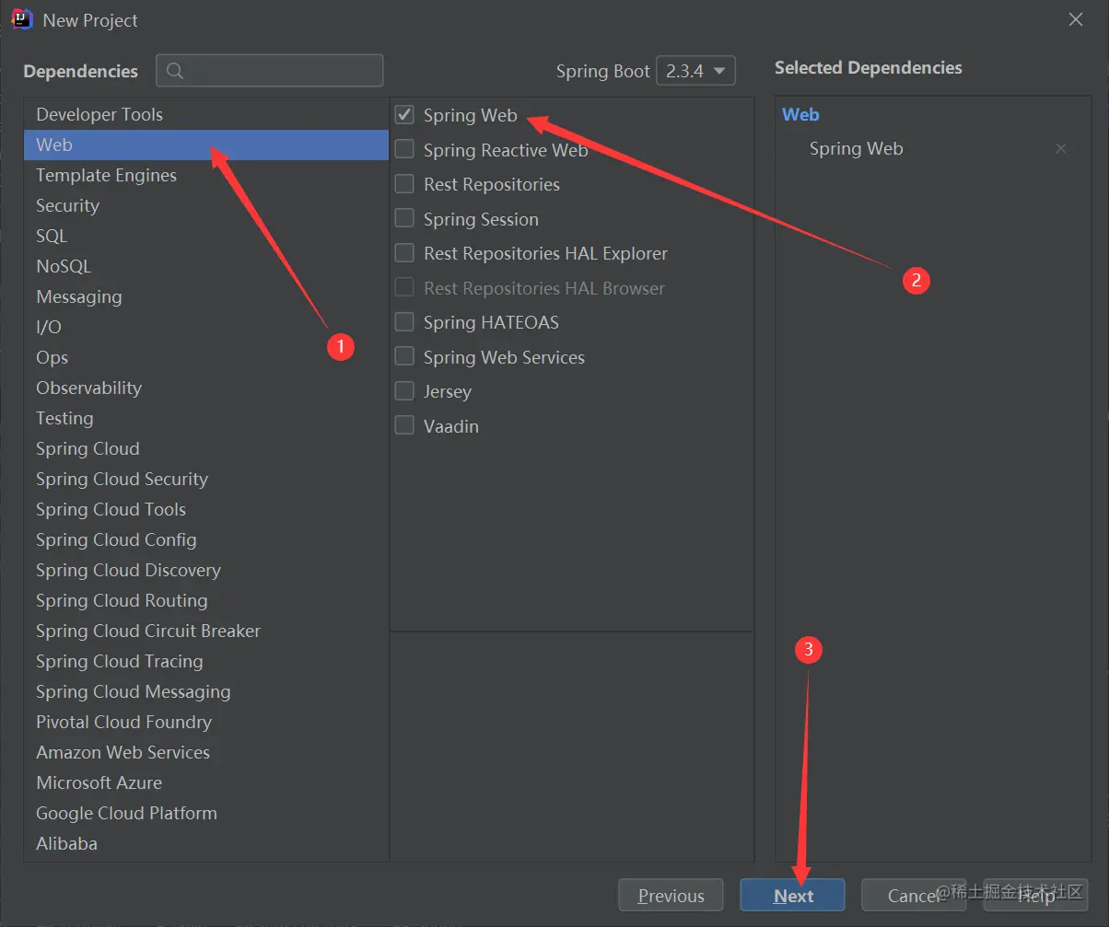1109x927 pixels.
Task: Close the New Project dialog
Action: [x=1075, y=19]
